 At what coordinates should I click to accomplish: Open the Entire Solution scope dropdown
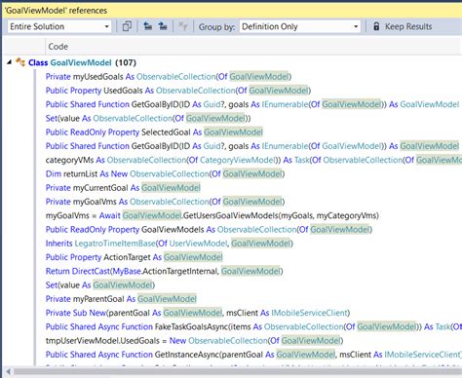pos(59,26)
